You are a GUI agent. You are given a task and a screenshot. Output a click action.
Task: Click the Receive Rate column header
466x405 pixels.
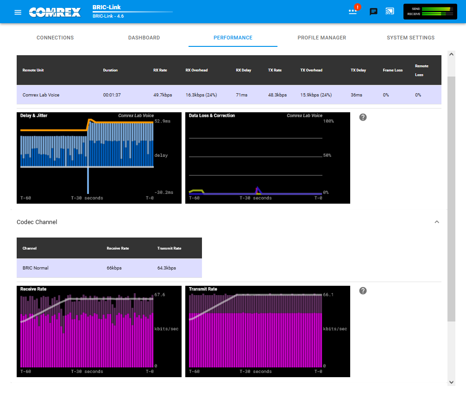pyautogui.click(x=118, y=248)
